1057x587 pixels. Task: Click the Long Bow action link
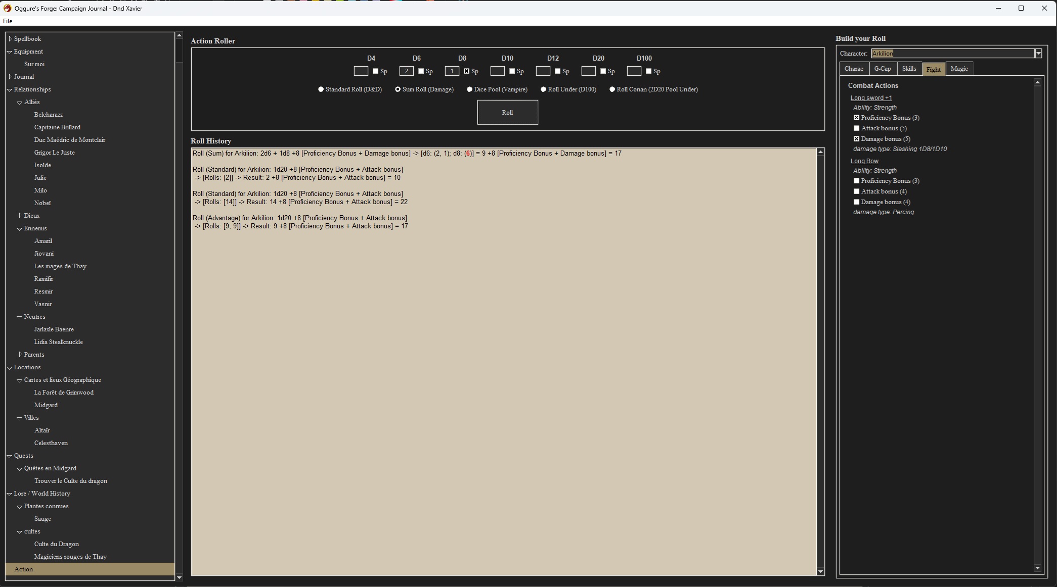(x=864, y=161)
